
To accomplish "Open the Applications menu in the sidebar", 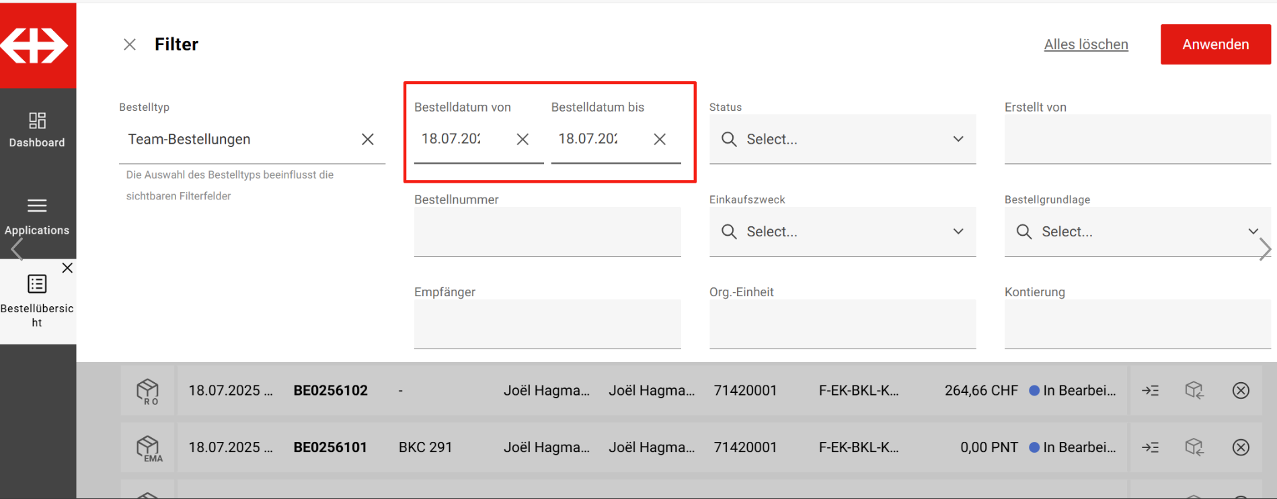I will (x=37, y=216).
